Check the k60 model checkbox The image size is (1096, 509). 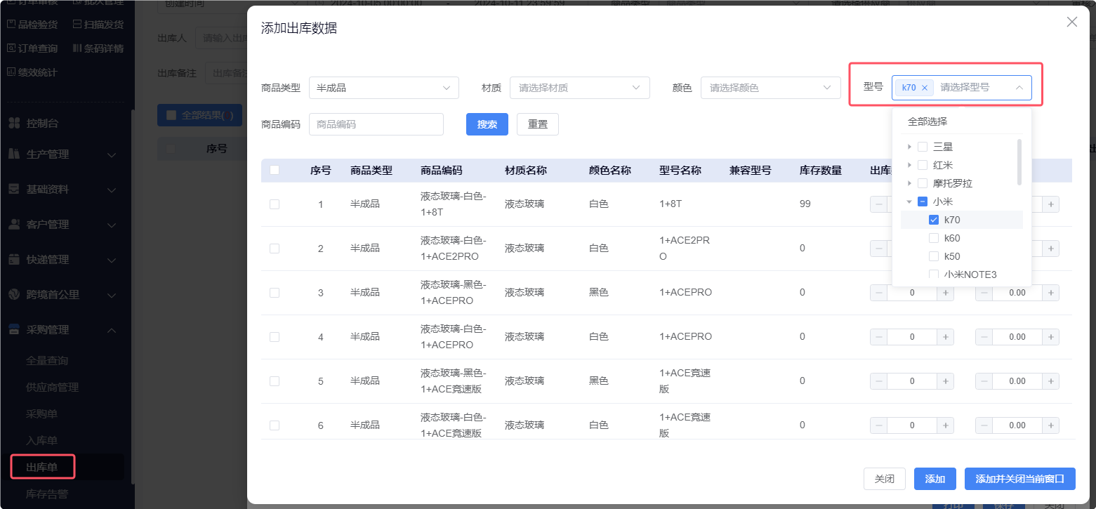click(934, 238)
